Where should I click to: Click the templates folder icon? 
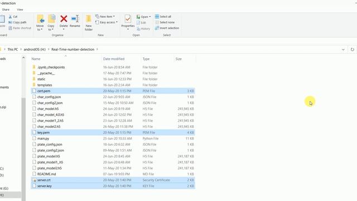[x=34, y=85]
